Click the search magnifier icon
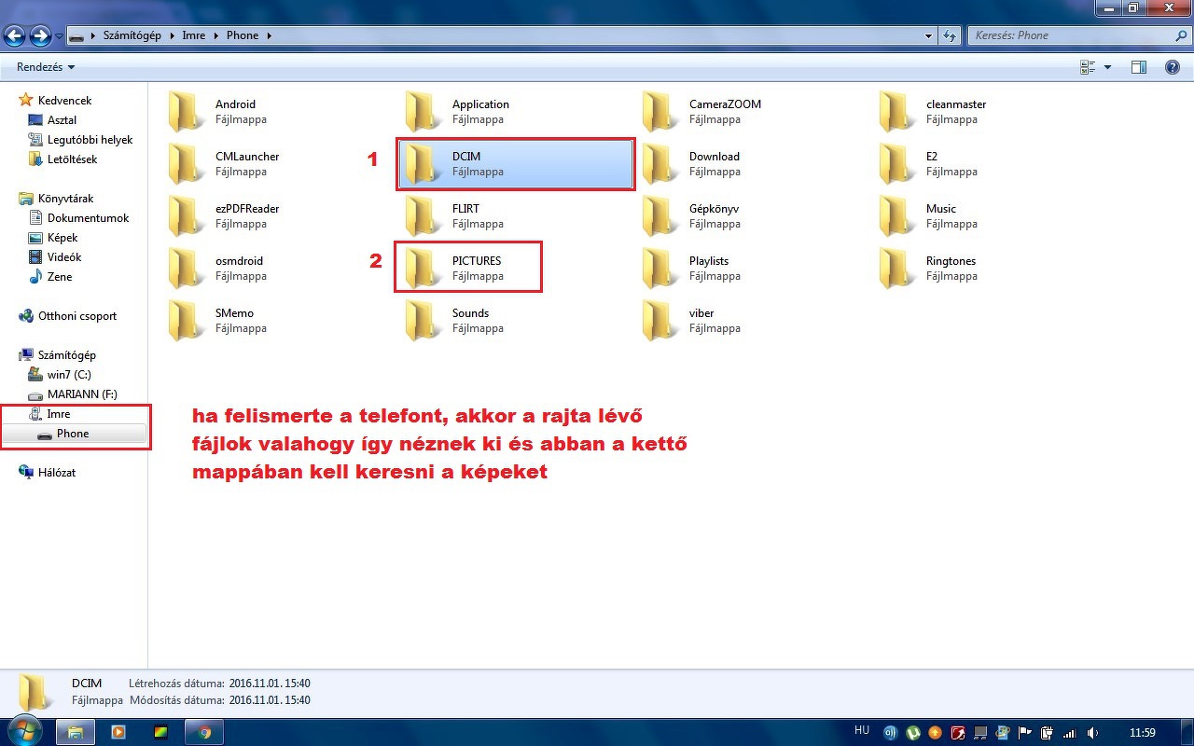Viewport: 1194px width, 746px height. tap(1181, 35)
